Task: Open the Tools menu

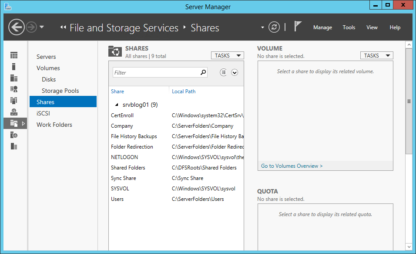Action: [349, 27]
